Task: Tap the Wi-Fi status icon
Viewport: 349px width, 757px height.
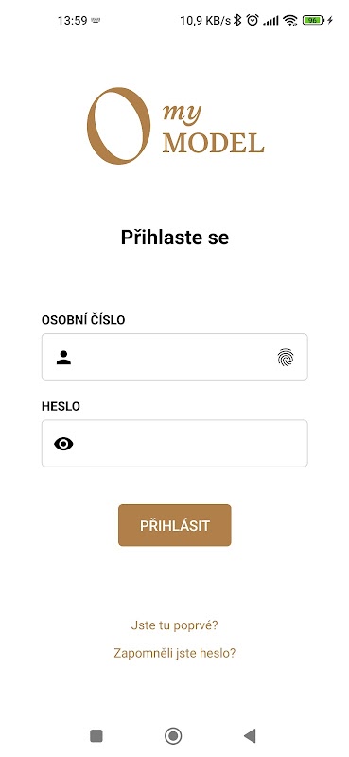Action: pyautogui.click(x=289, y=20)
